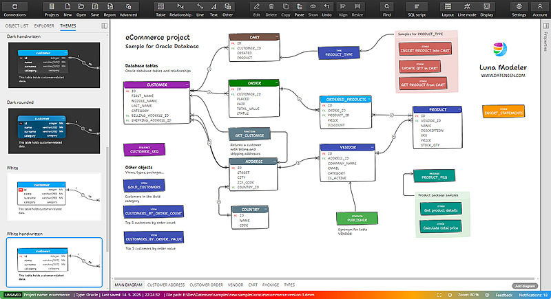The height and width of the screenshot is (299, 551).
Task: Select the GET_CUSTOMER function object
Action: 249,134
